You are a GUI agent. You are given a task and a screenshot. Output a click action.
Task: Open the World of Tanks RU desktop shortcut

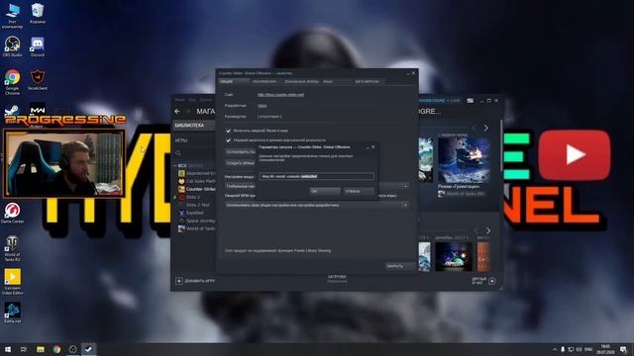(x=12, y=248)
